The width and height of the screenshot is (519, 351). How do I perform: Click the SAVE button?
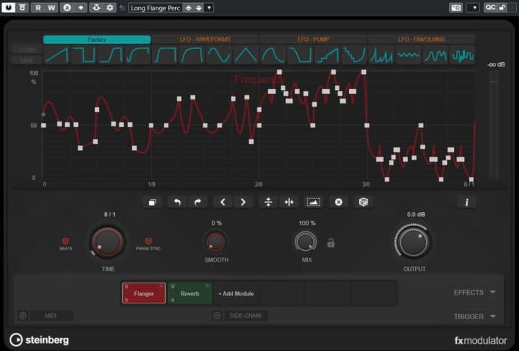click(27, 60)
